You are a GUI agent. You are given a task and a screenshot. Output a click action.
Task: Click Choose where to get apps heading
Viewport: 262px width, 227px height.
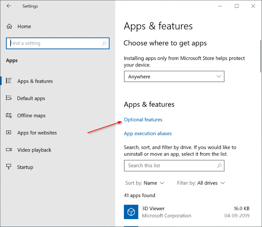coord(165,43)
